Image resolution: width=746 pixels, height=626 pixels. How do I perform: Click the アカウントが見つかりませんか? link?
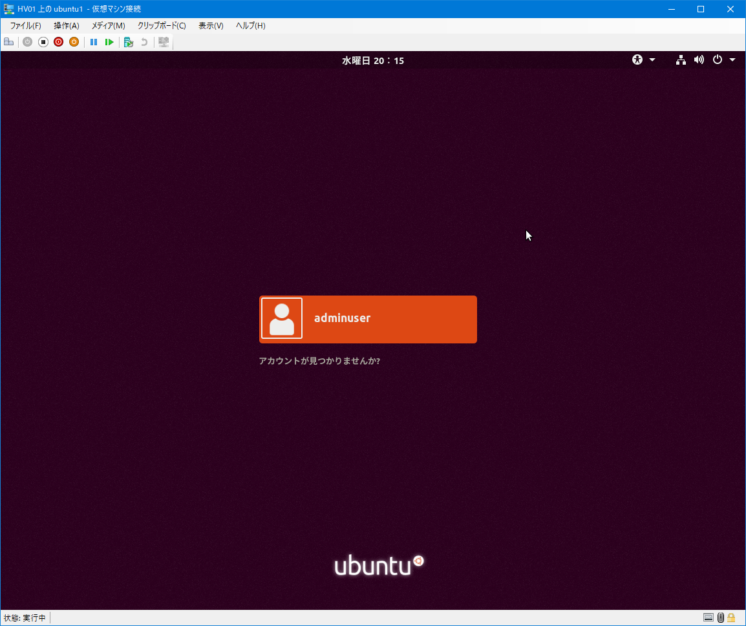tap(319, 362)
